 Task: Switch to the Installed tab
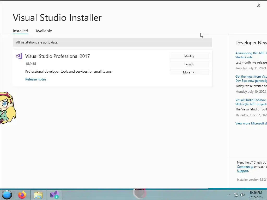click(20, 31)
